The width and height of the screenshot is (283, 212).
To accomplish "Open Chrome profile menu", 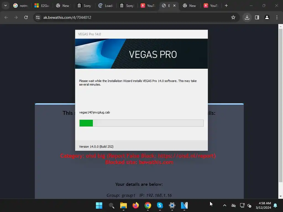I will tap(267, 17).
